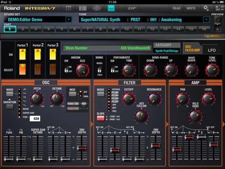Click the orange arrow between FILTER and AMP

click(167, 124)
